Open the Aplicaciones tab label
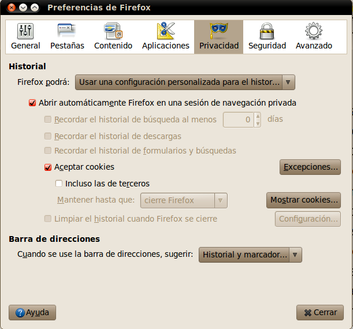The height and width of the screenshot is (329, 353). 166,46
